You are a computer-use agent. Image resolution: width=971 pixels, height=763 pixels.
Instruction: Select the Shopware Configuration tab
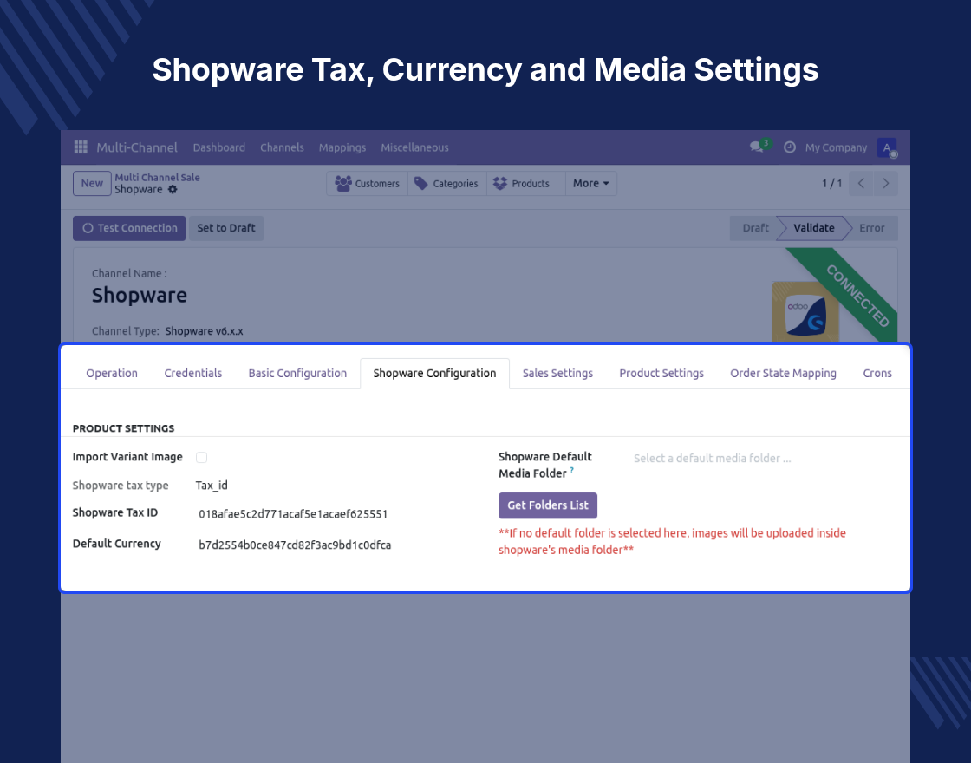click(434, 373)
